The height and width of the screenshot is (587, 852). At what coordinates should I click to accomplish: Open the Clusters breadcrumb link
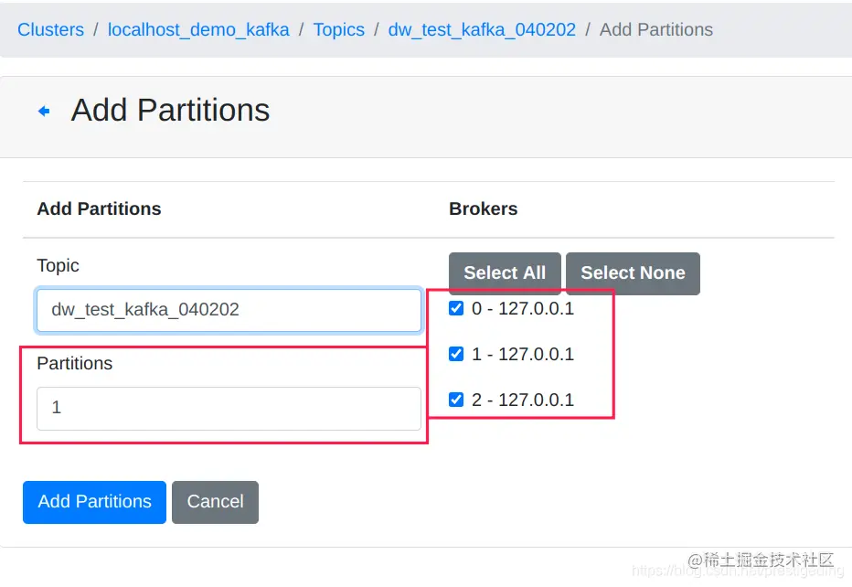[50, 29]
